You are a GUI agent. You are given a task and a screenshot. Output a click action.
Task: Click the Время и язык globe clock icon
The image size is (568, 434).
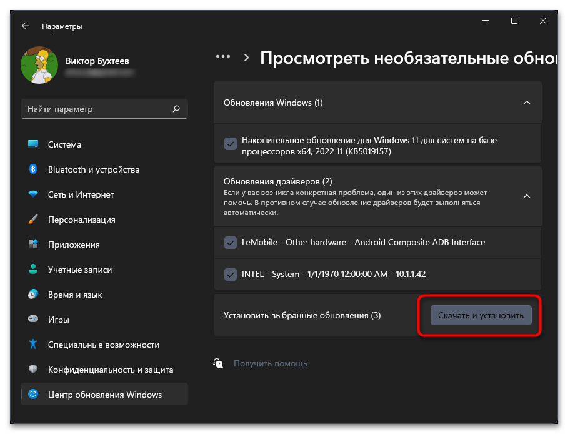(33, 294)
